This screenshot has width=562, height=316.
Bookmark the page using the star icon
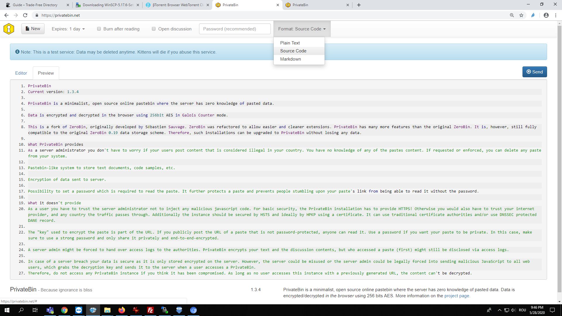[521, 15]
